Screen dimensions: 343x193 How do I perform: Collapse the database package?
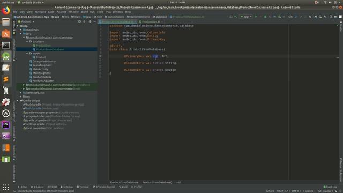coord(27,42)
